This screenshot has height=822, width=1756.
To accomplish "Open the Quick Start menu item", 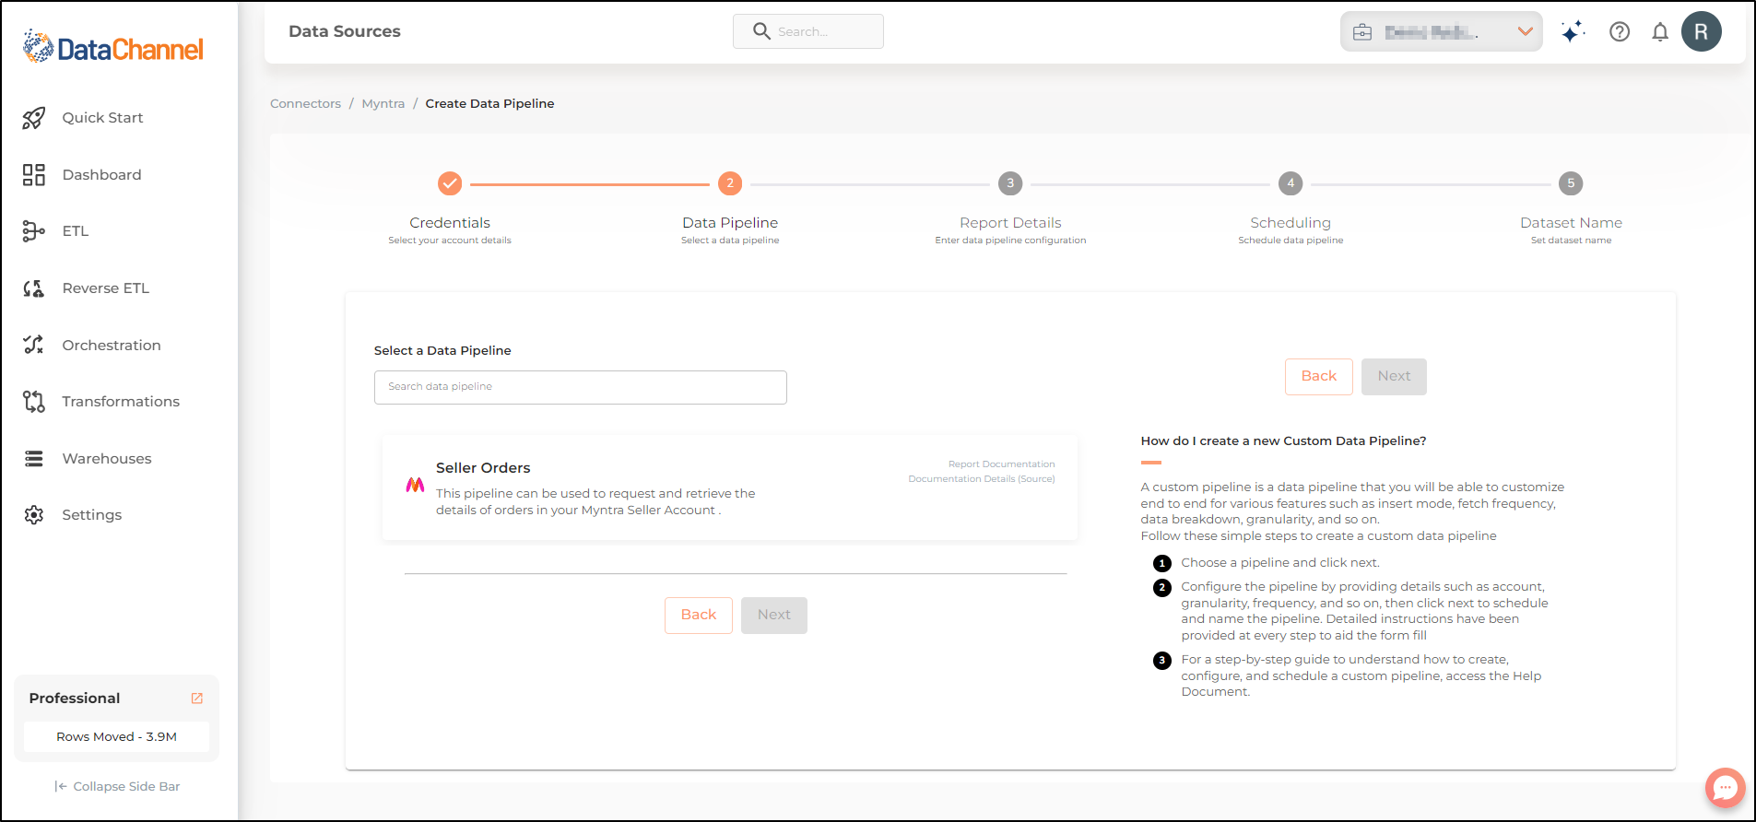I will coord(103,118).
